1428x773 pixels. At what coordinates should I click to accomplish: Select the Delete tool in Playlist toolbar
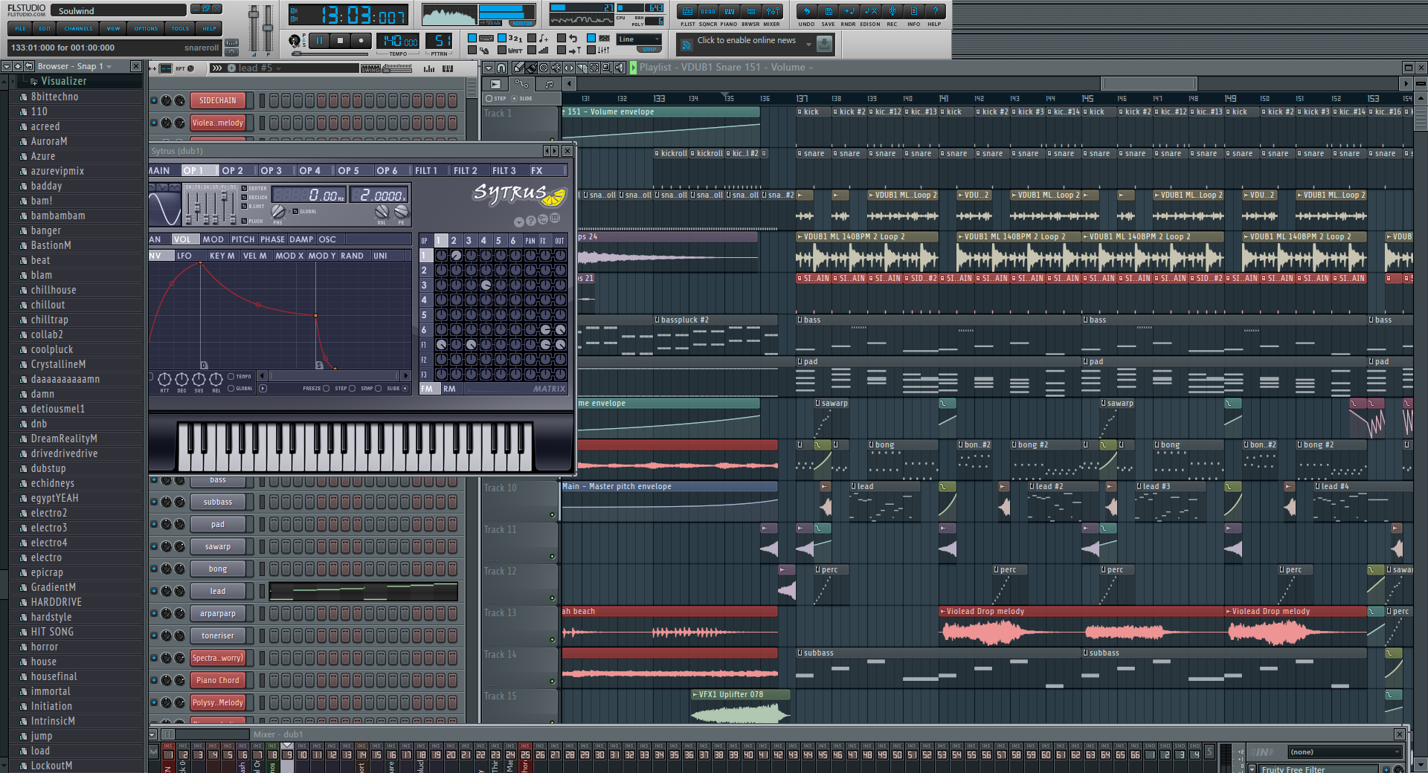[544, 68]
